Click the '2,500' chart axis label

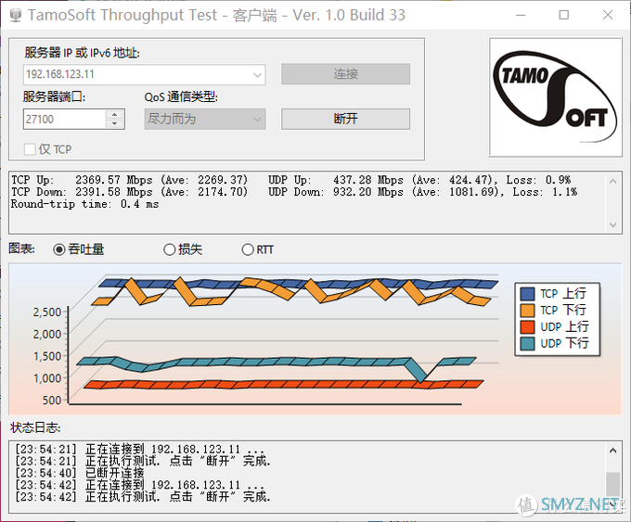coord(47,312)
